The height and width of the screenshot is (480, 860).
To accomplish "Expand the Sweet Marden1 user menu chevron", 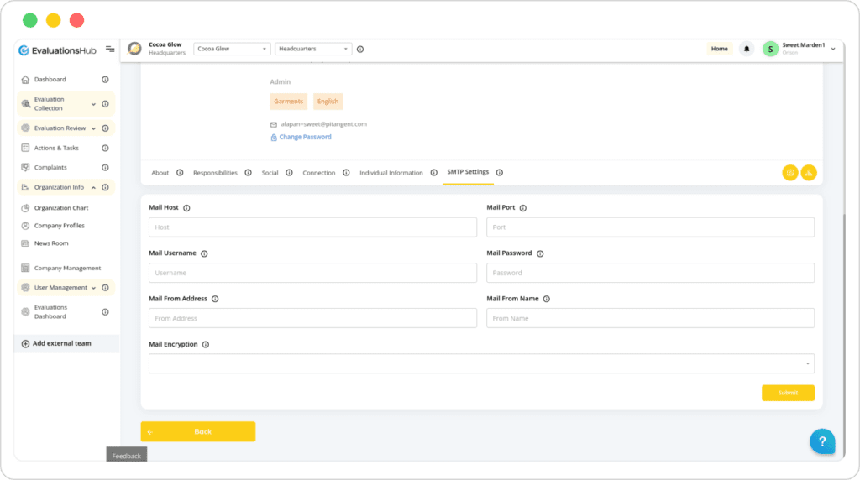I will pyautogui.click(x=833, y=49).
